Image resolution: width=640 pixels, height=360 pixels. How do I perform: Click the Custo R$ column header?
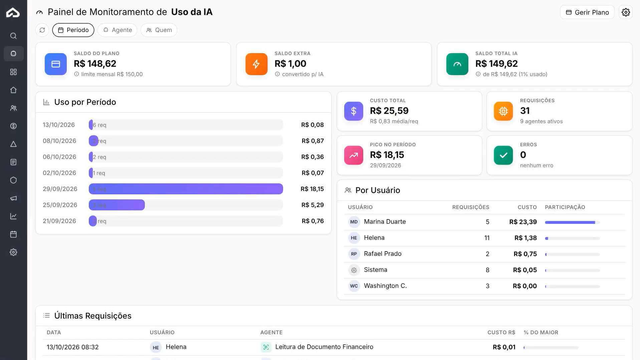[x=501, y=333]
